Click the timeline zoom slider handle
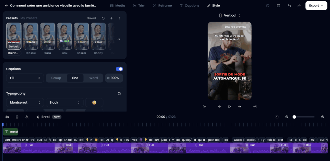 coord(294,117)
